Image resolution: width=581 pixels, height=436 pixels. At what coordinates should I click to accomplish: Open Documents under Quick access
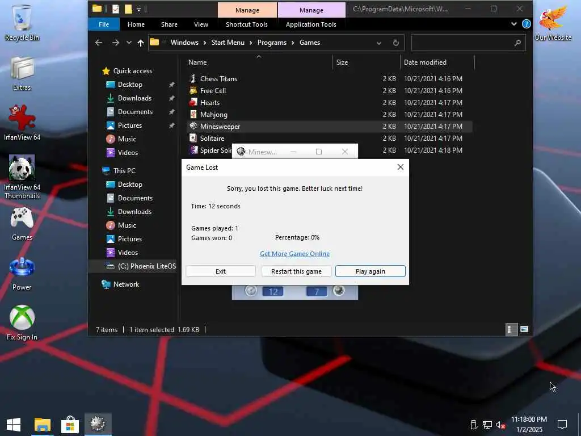[x=135, y=112]
